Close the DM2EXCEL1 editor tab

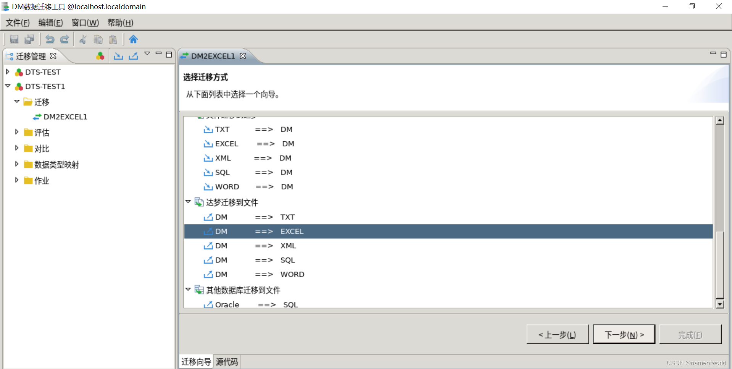click(x=243, y=56)
